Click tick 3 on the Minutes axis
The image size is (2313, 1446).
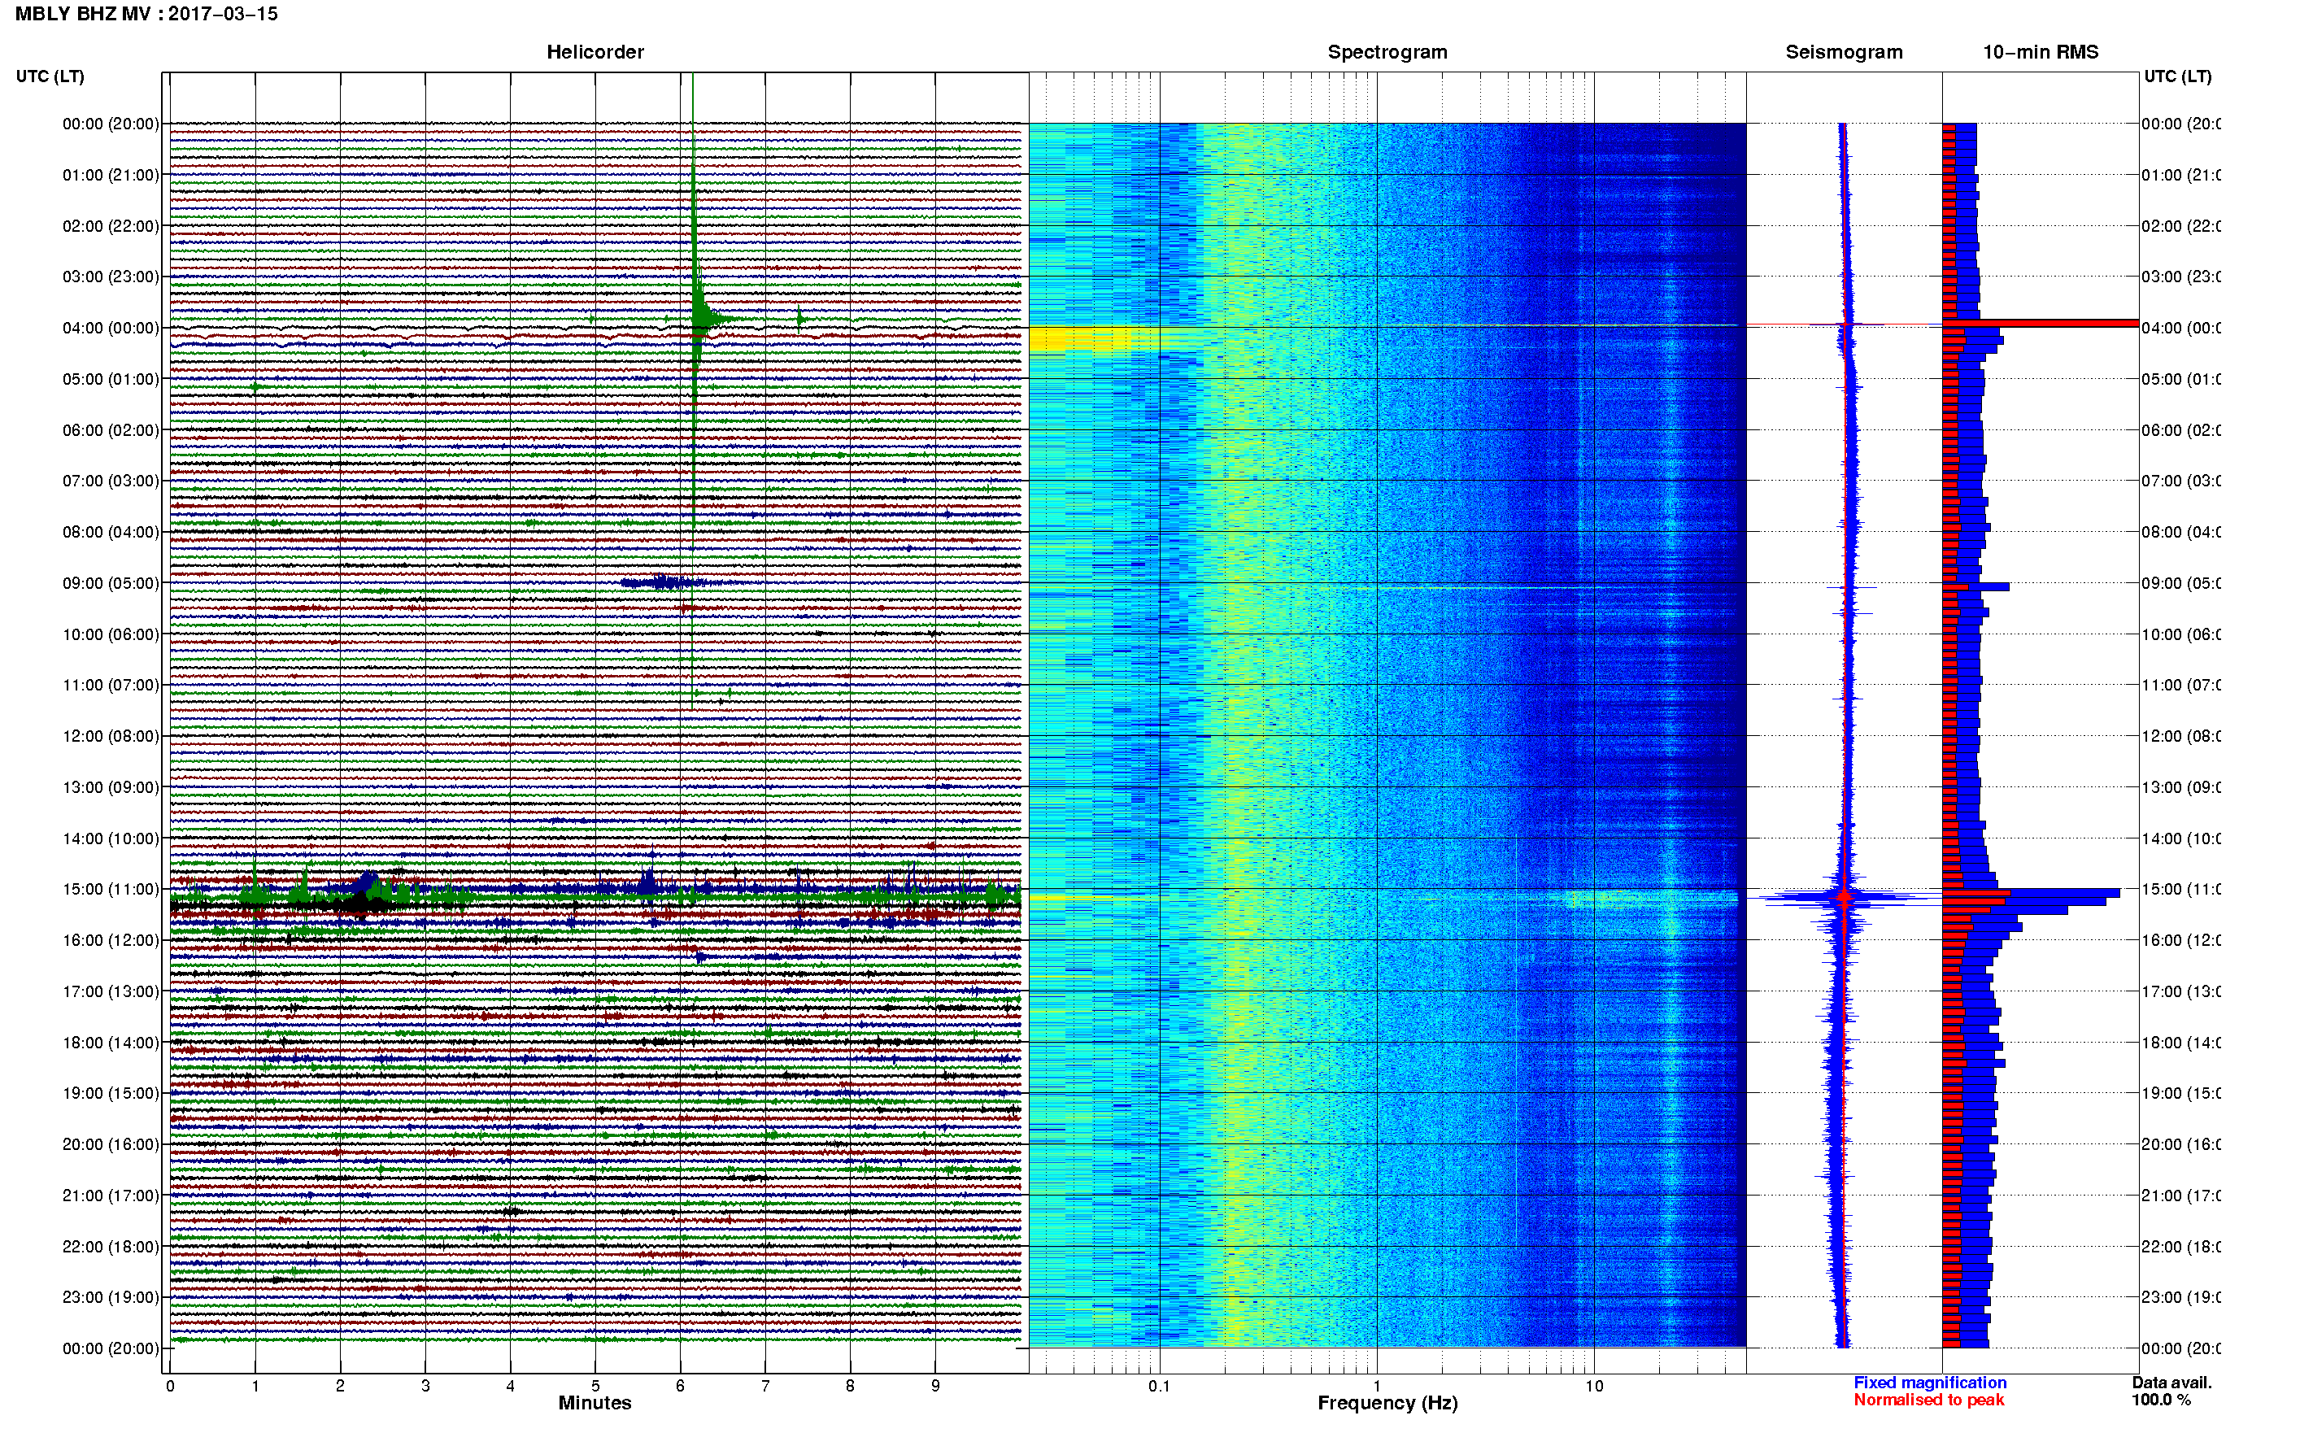pyautogui.click(x=425, y=1387)
